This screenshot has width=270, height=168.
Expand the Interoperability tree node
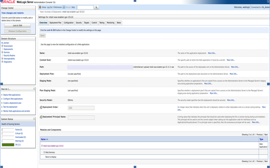[3, 59]
